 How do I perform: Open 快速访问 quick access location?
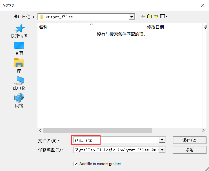(x=19, y=31)
